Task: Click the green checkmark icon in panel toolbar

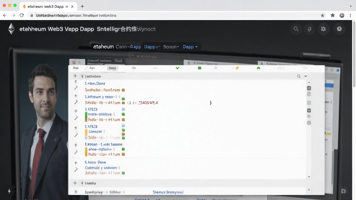Action: coord(177,68)
